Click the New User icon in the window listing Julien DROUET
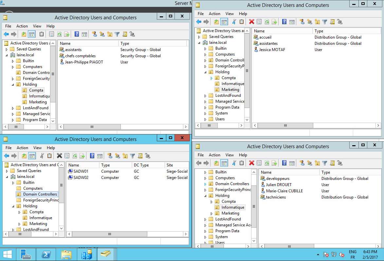Screen dimensions: 384x261 point(302,163)
